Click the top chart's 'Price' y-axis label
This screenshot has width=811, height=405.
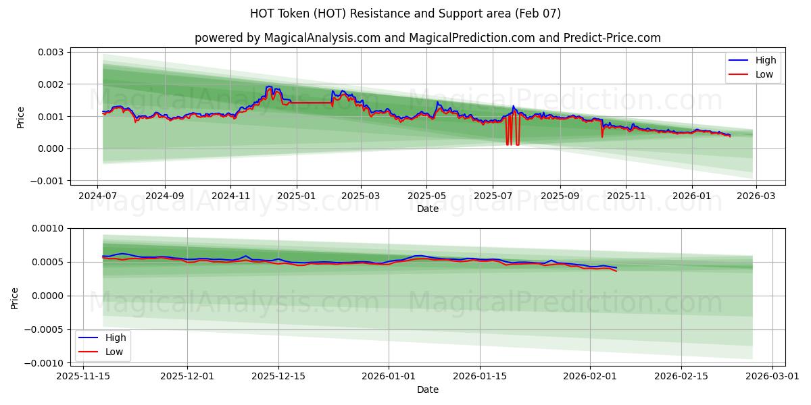(x=21, y=117)
